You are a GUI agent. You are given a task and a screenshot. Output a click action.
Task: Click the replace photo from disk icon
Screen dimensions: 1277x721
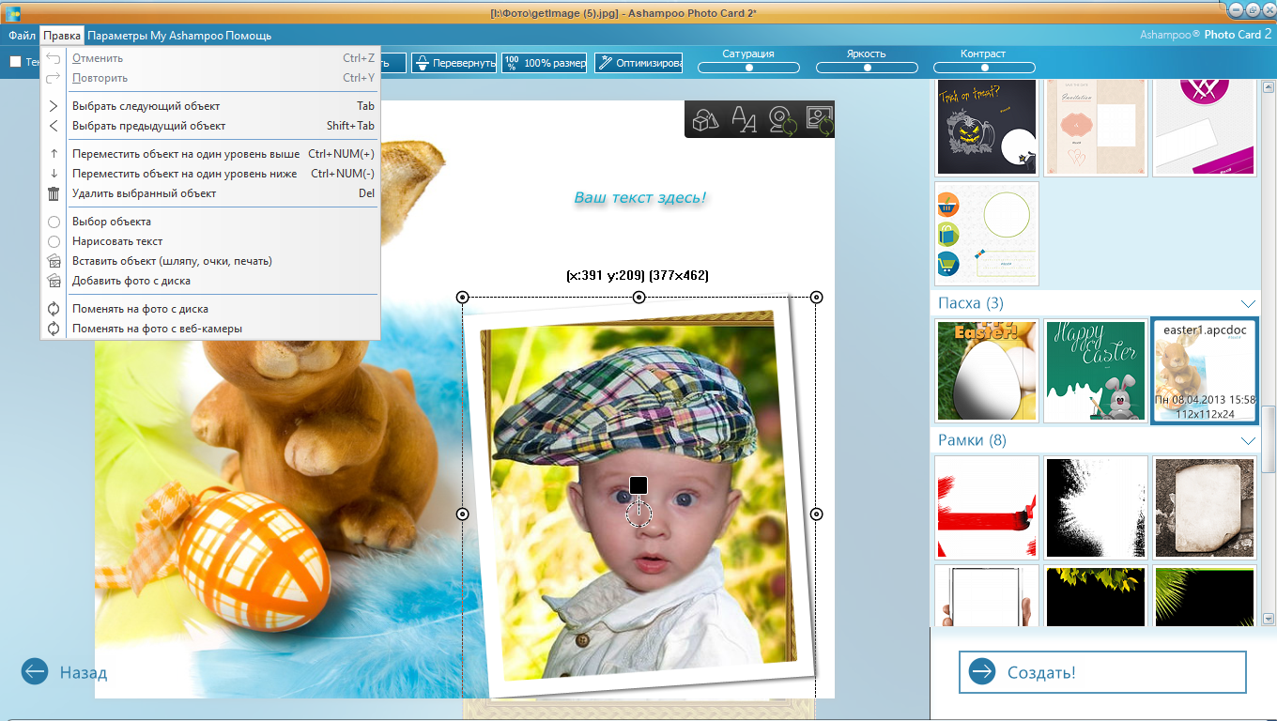pos(819,120)
